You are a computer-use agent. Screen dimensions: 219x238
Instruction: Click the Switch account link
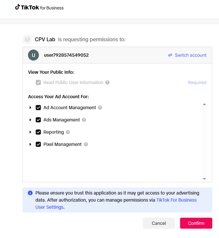190,55
